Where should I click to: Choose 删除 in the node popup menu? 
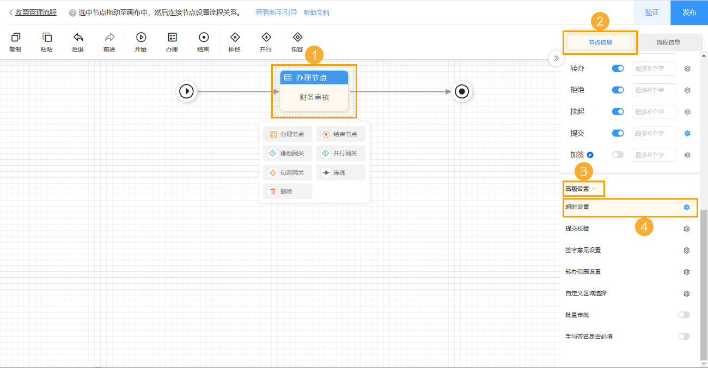(x=287, y=191)
